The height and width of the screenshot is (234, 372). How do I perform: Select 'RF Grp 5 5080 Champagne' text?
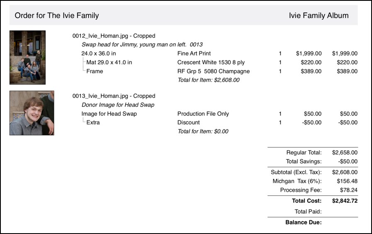point(214,71)
